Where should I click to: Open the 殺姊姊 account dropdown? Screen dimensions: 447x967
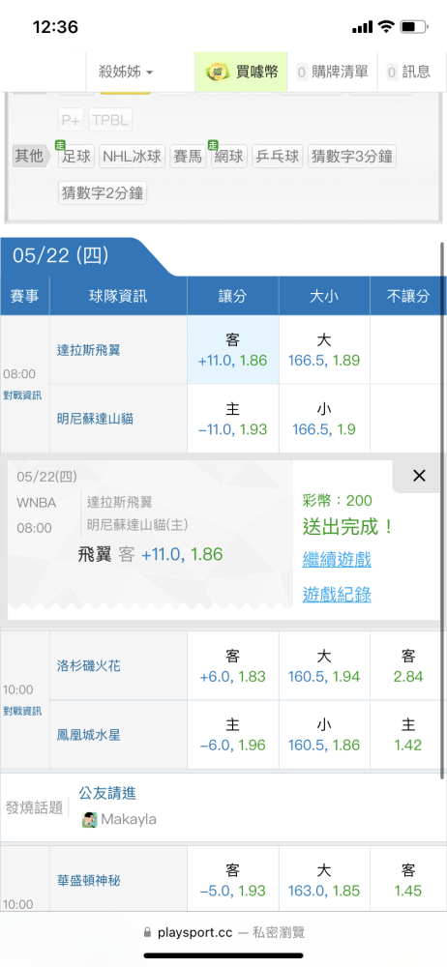[x=126, y=72]
